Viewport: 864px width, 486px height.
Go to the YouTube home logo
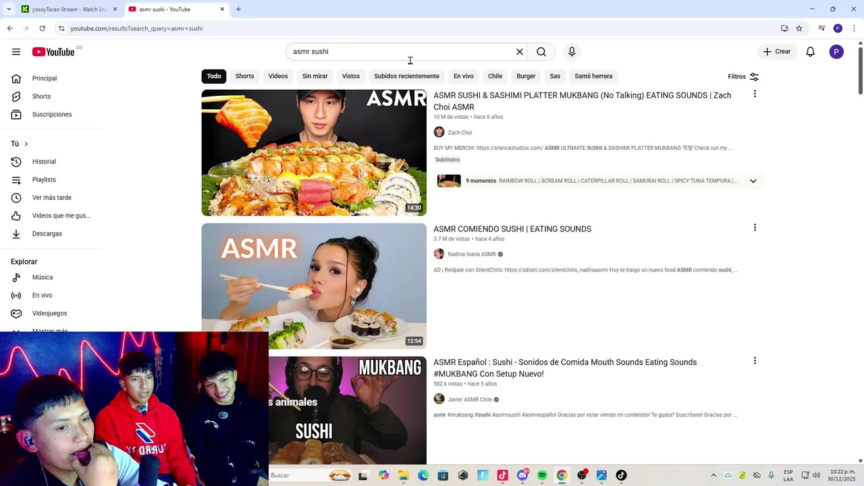53,52
